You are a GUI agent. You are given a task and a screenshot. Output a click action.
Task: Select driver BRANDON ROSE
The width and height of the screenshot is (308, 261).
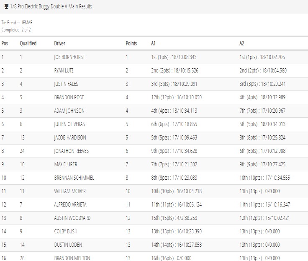[x=69, y=97]
